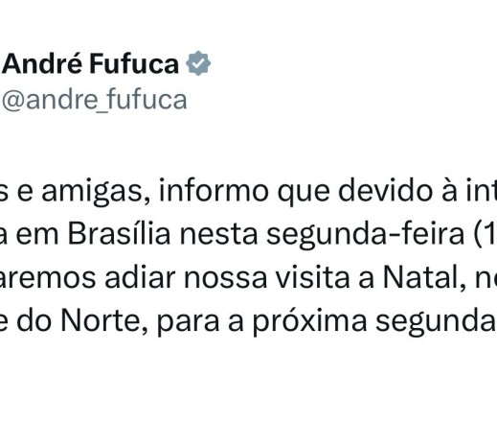
Task: Click the word "que" in the first line
Action: tap(304, 193)
